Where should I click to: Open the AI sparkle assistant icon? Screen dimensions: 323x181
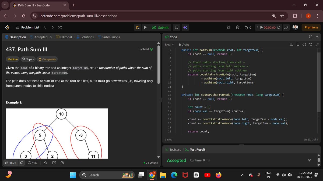tap(185, 27)
